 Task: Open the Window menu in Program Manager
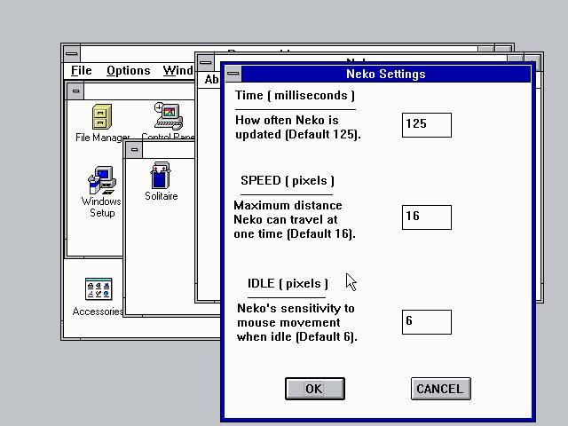coord(177,70)
